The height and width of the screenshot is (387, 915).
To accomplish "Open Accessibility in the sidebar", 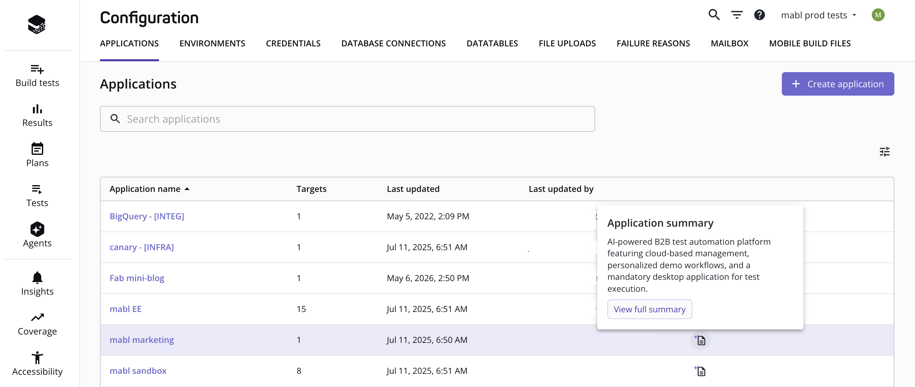I will tap(37, 364).
